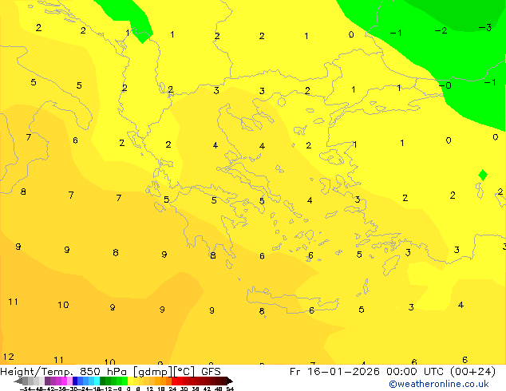Click the dark maroon right arrow end of legend
506x391 pixels.
click(229, 381)
